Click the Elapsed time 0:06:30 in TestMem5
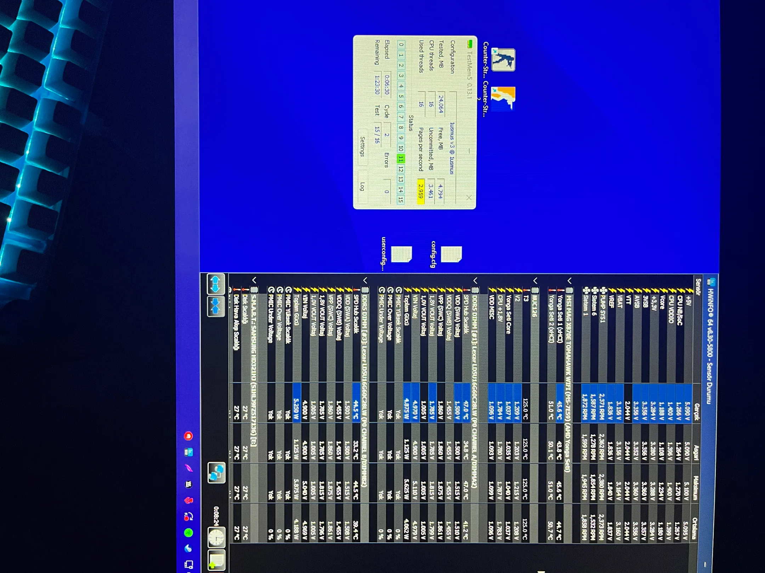The image size is (765, 573). [x=387, y=85]
